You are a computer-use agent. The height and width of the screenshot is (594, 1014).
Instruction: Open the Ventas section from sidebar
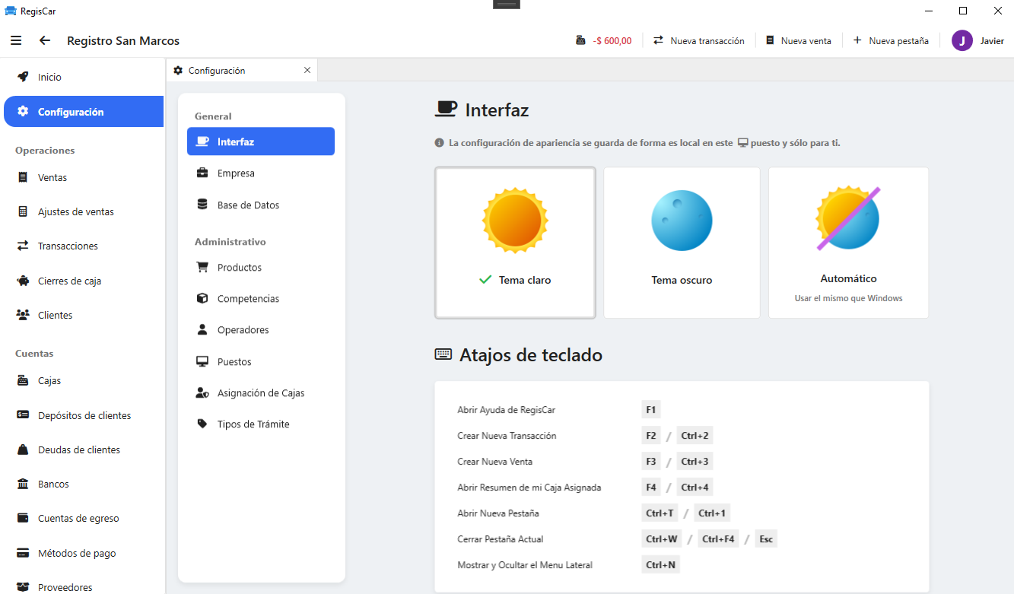53,176
